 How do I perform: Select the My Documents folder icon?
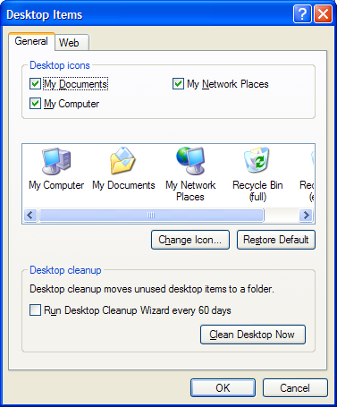(123, 161)
